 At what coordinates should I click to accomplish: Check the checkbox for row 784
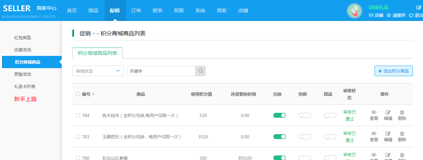(78, 115)
